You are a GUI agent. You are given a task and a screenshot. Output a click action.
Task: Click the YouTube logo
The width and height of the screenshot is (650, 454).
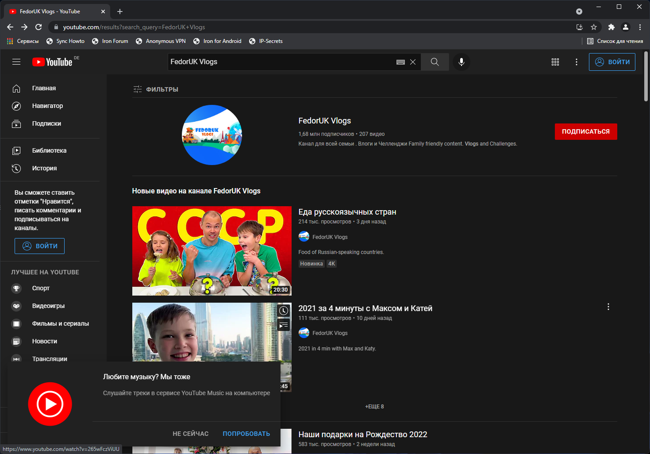coord(52,62)
